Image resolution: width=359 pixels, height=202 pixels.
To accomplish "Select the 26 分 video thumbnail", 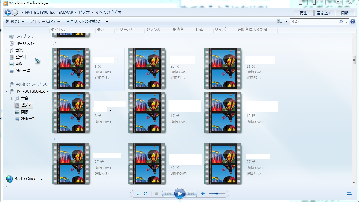I will point(147,164).
